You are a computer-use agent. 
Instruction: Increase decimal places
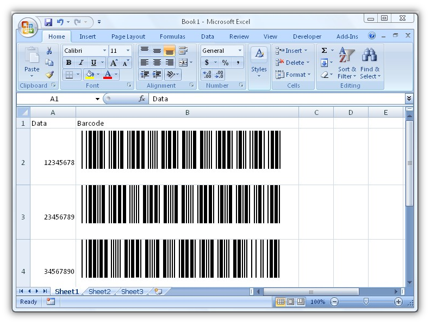click(x=207, y=75)
